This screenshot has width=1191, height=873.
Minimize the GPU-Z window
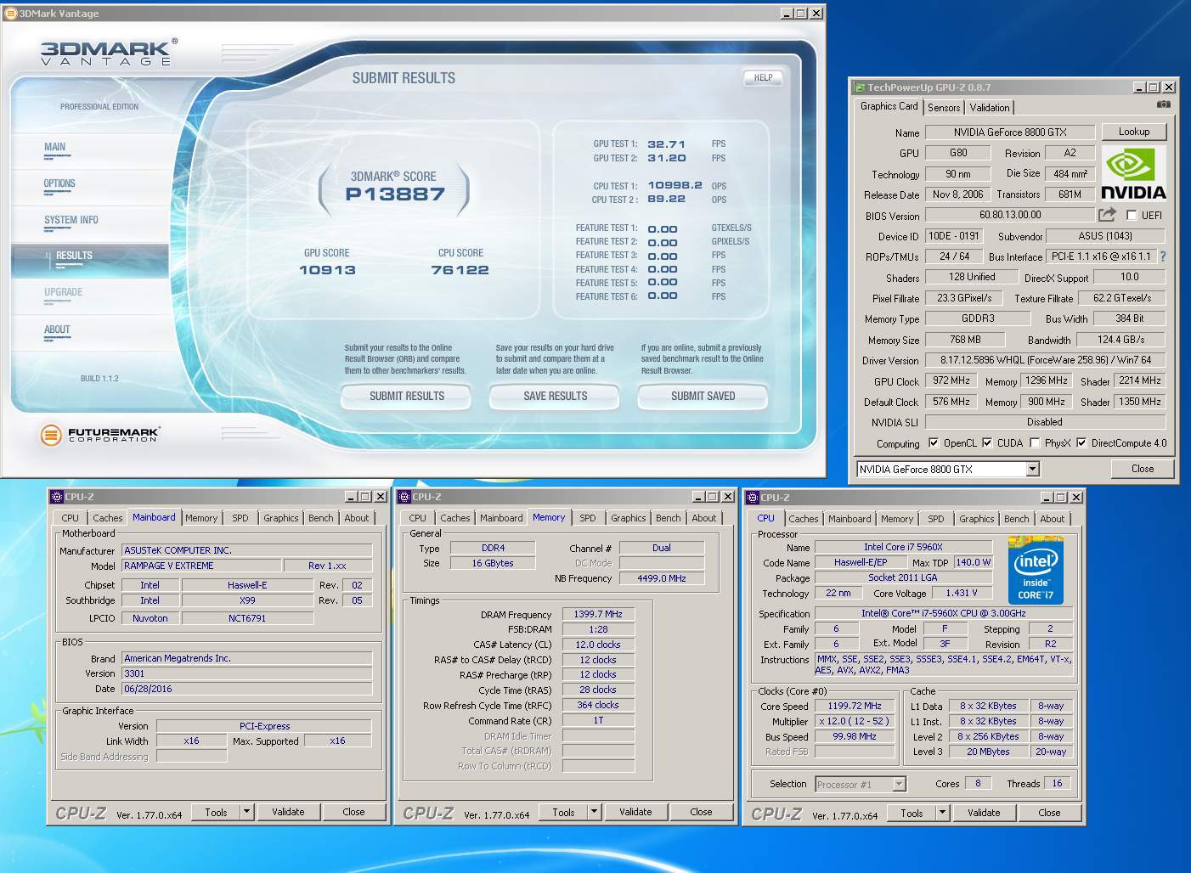click(x=1138, y=87)
